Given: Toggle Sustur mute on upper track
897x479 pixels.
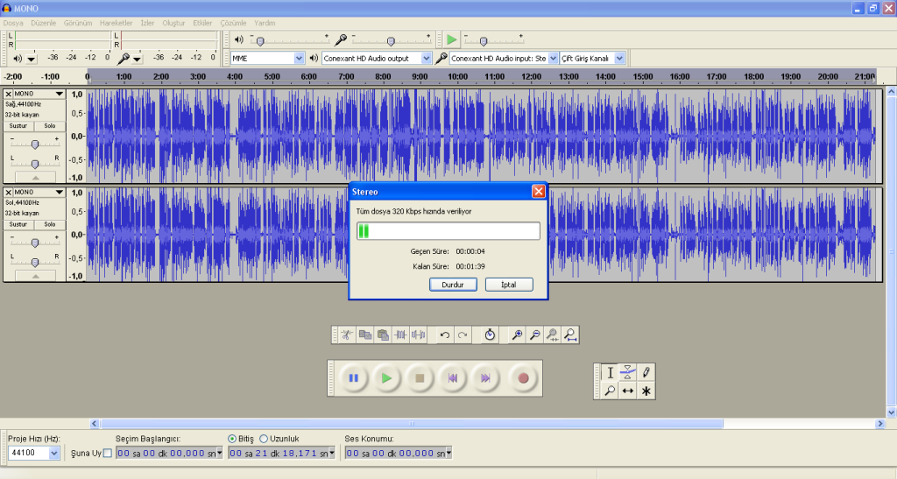Looking at the screenshot, I should point(18,126).
